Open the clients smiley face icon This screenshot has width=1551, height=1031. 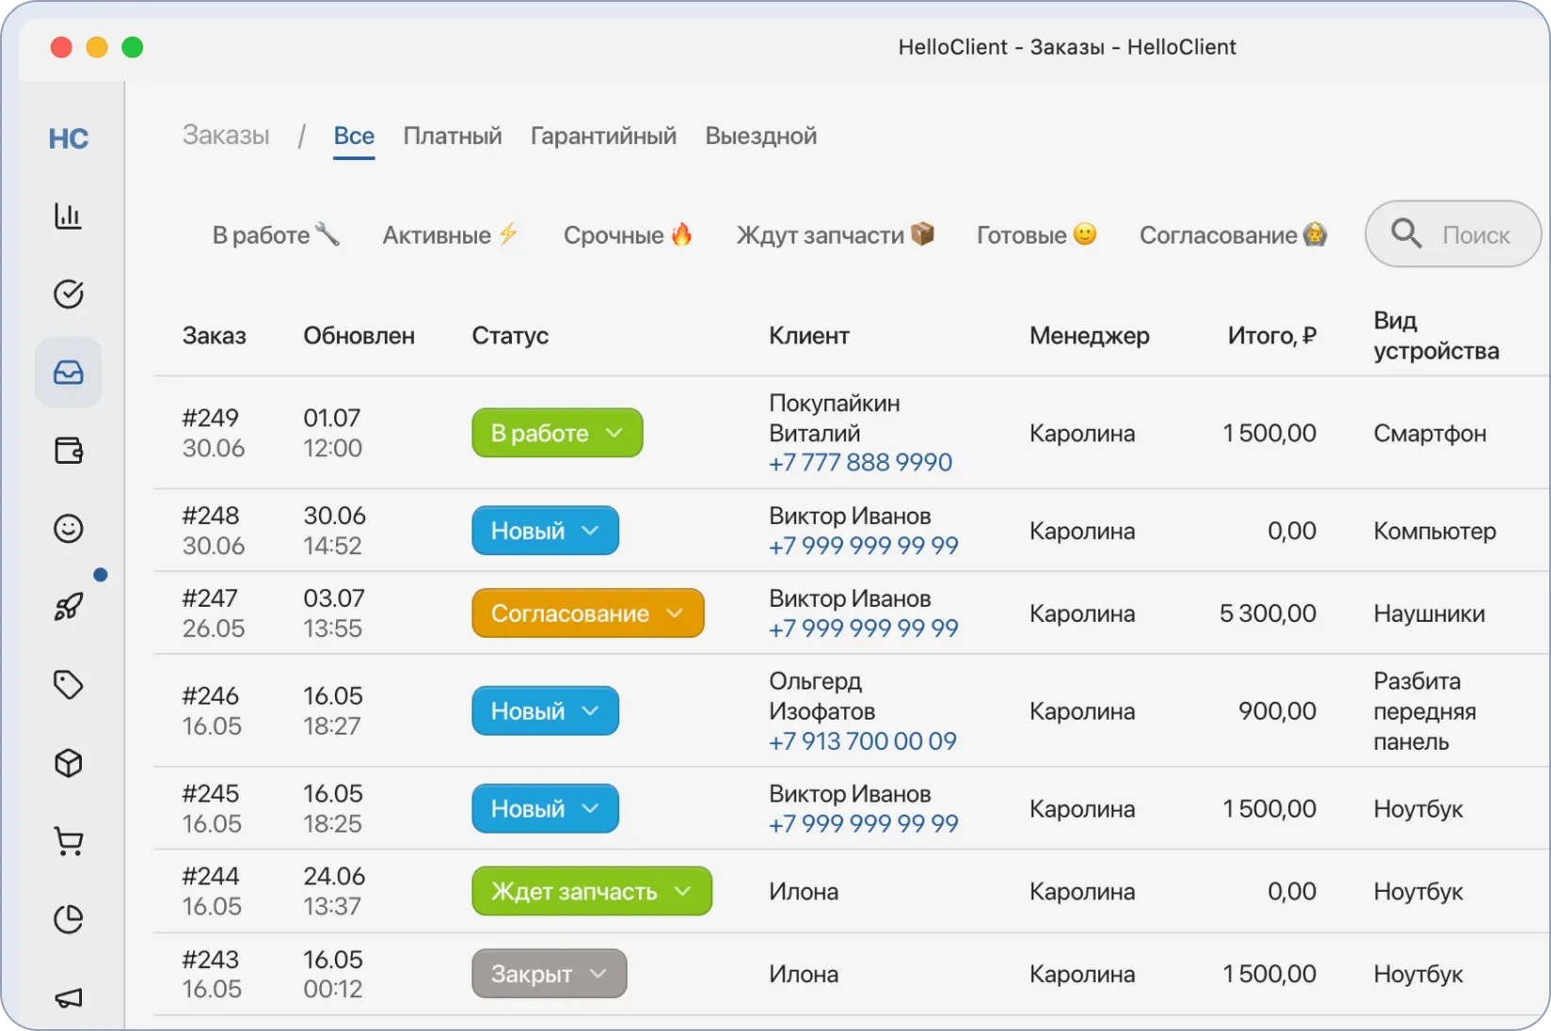pyautogui.click(x=68, y=529)
